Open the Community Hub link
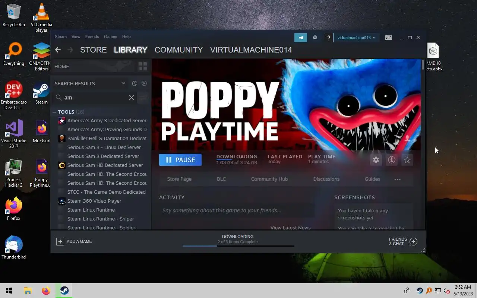The height and width of the screenshot is (298, 477). point(269,179)
